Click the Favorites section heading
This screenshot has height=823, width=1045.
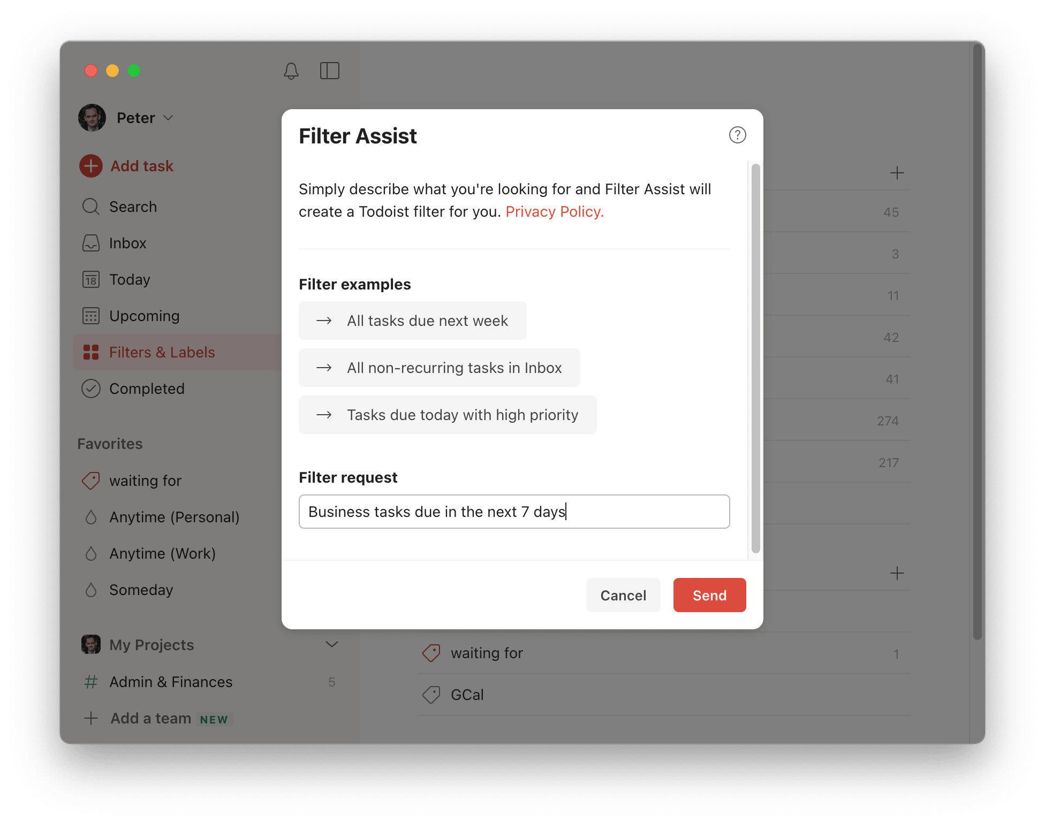[x=110, y=444]
